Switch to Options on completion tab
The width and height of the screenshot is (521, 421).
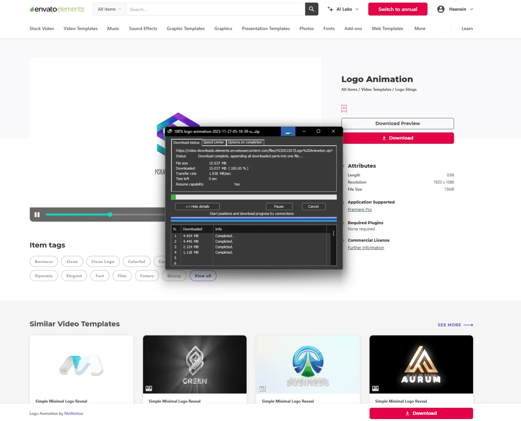point(245,142)
